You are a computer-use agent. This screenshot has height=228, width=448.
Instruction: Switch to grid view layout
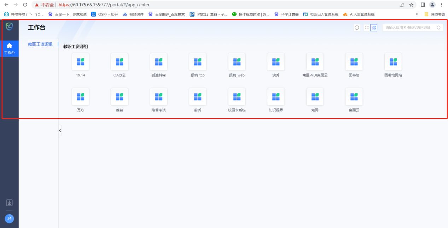pyautogui.click(x=374, y=28)
